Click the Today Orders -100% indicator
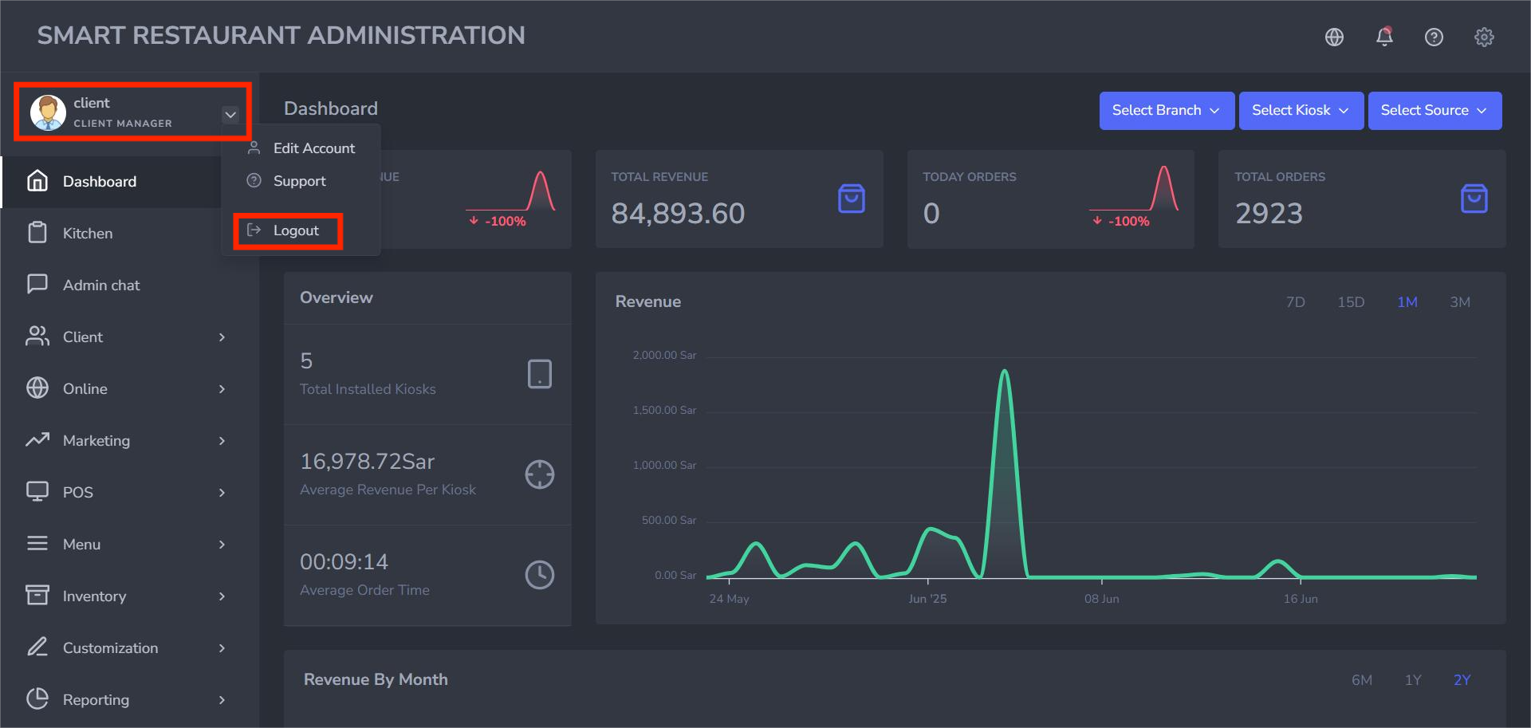Image resolution: width=1531 pixels, height=728 pixels. pos(1121,221)
